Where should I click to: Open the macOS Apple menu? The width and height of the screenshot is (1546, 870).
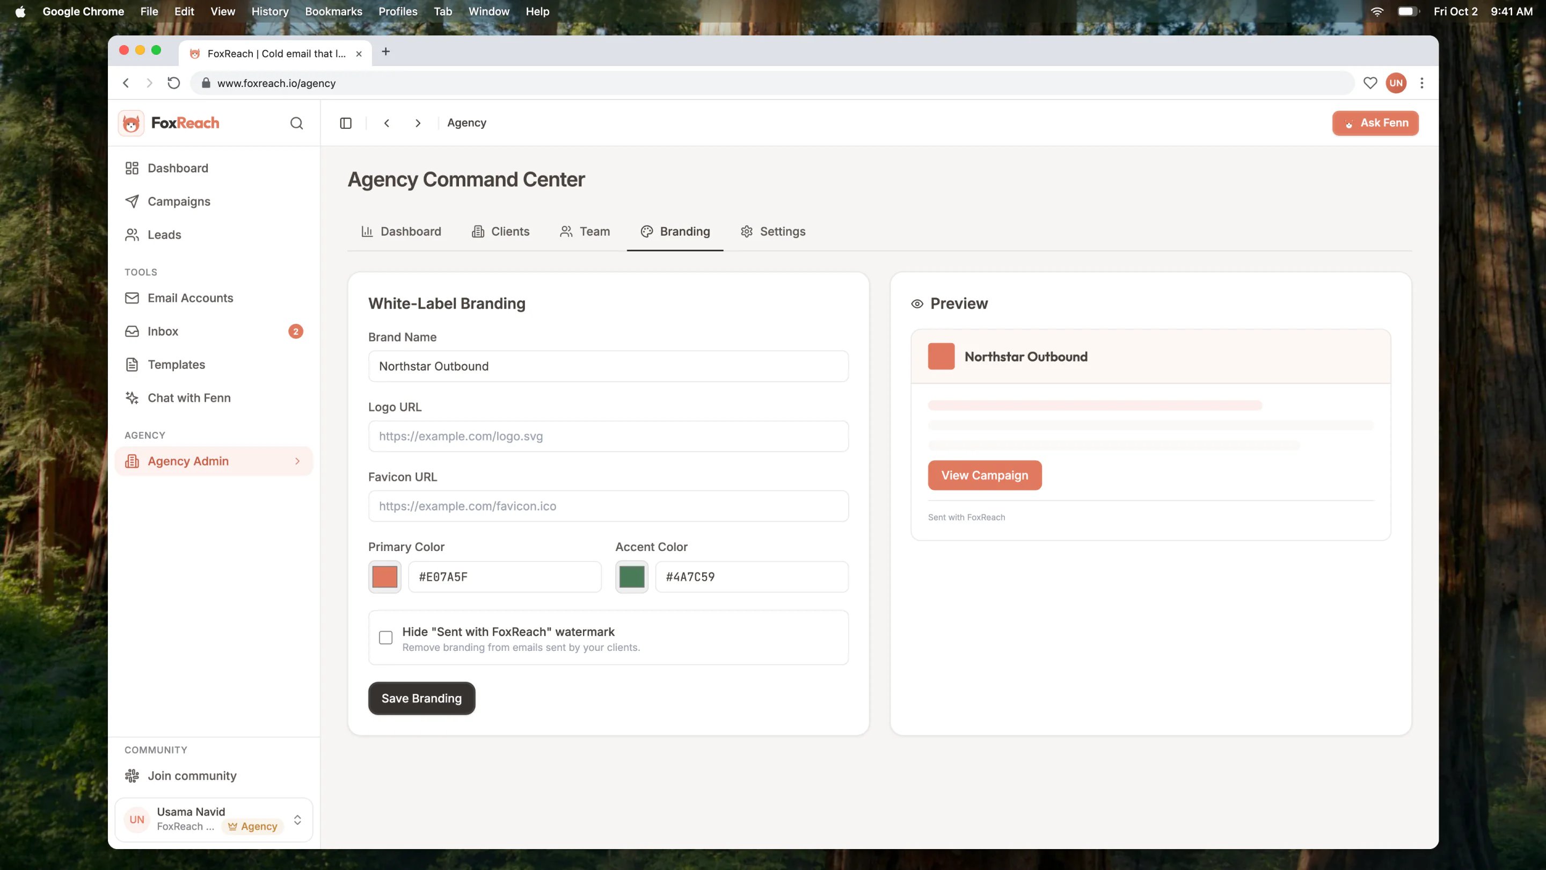tap(20, 11)
